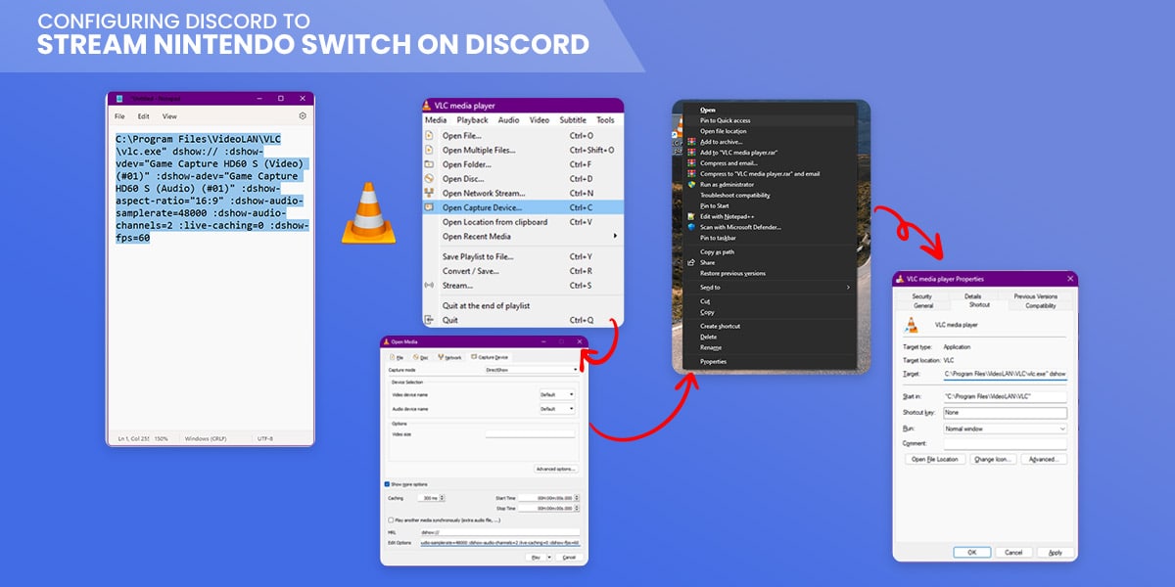Choose Create shortcut in context menu
Screen dimensions: 1175x587
[720, 326]
